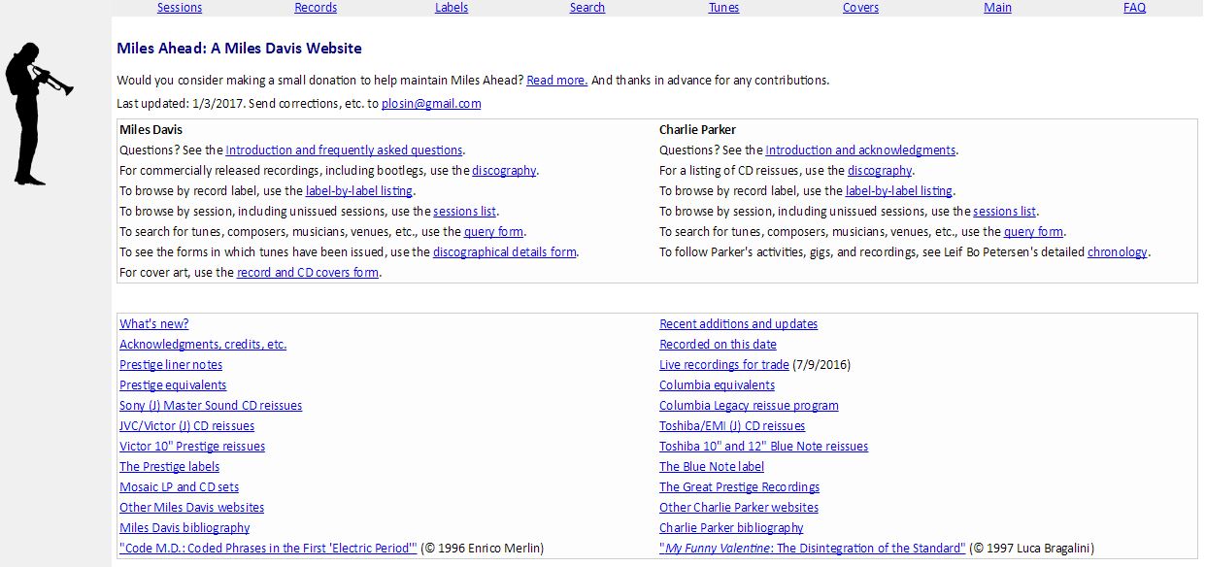Click the '(© 1997 Luca Bragalini)' credit text
The height and width of the screenshot is (567, 1206).
(1031, 549)
